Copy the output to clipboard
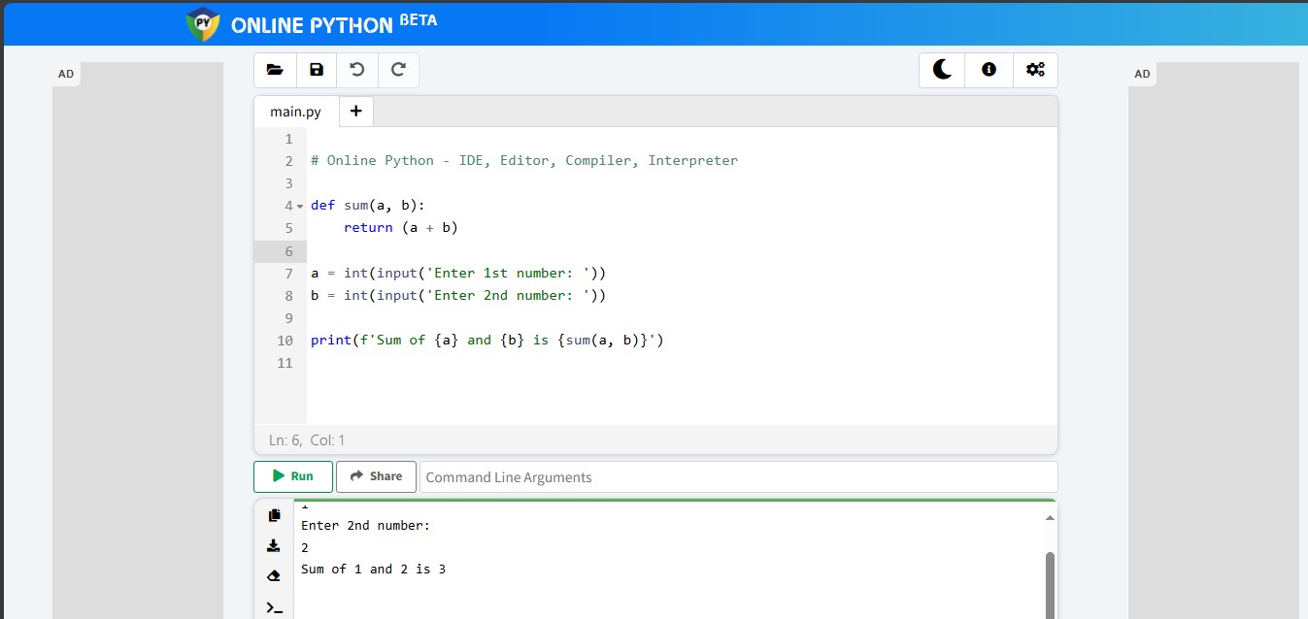Screen dimensions: 1308x619 tap(274, 515)
